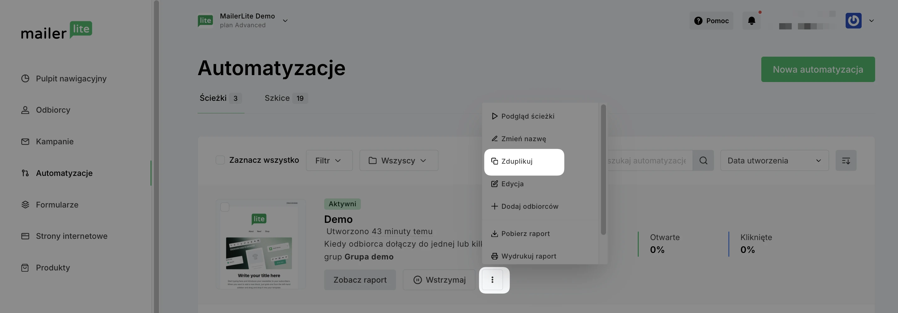898x313 pixels.
Task: Click the notification bell icon
Action: tap(751, 21)
